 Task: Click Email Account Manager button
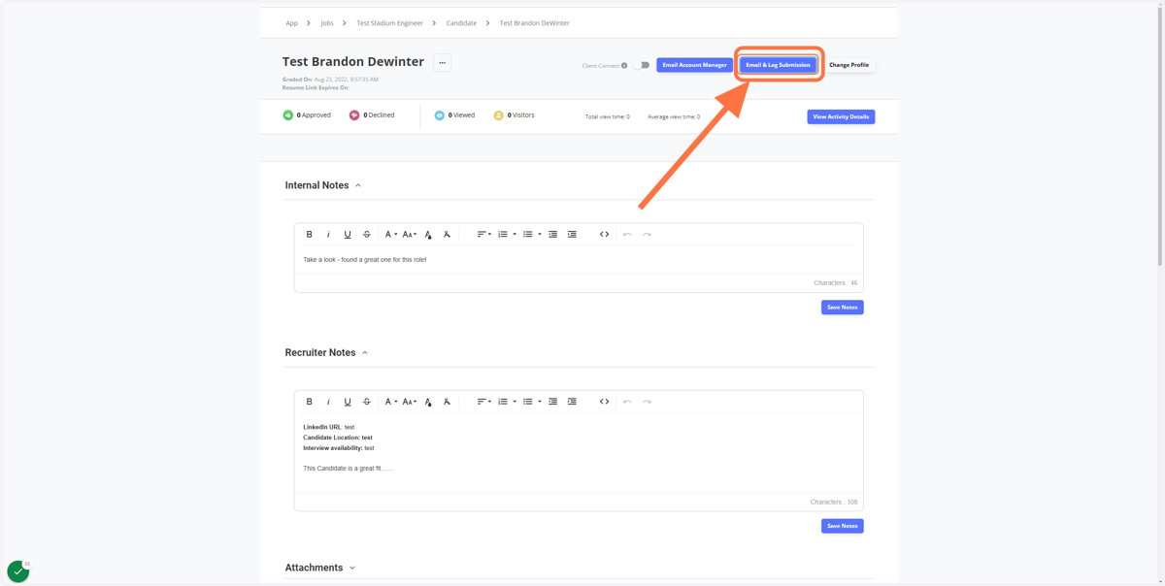694,65
